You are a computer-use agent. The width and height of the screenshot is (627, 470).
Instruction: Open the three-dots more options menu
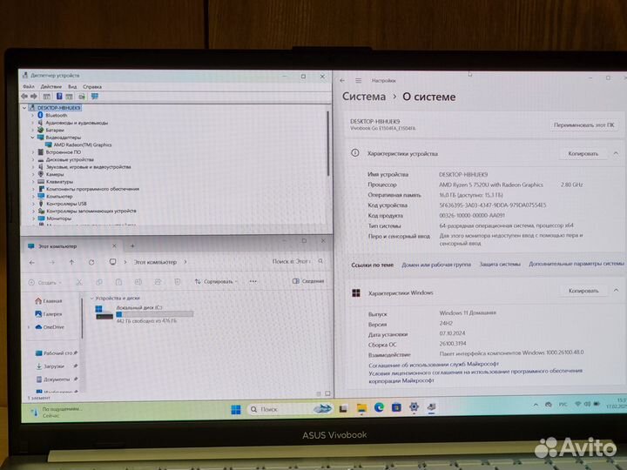[253, 281]
